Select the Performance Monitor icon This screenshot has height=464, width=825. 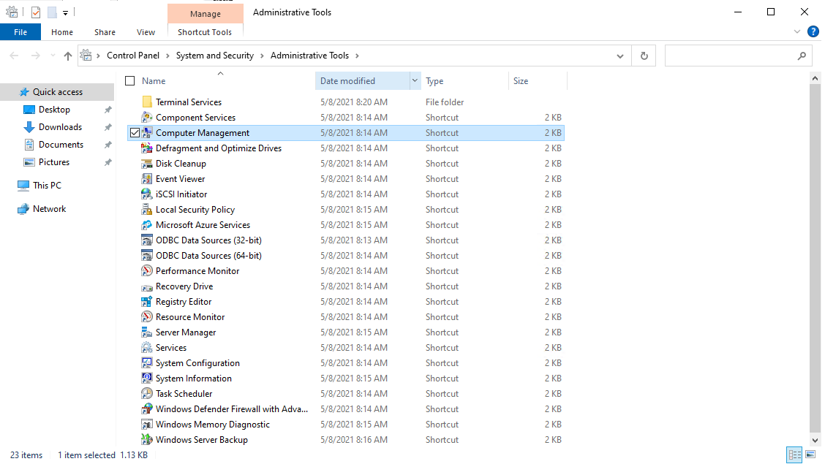click(147, 270)
